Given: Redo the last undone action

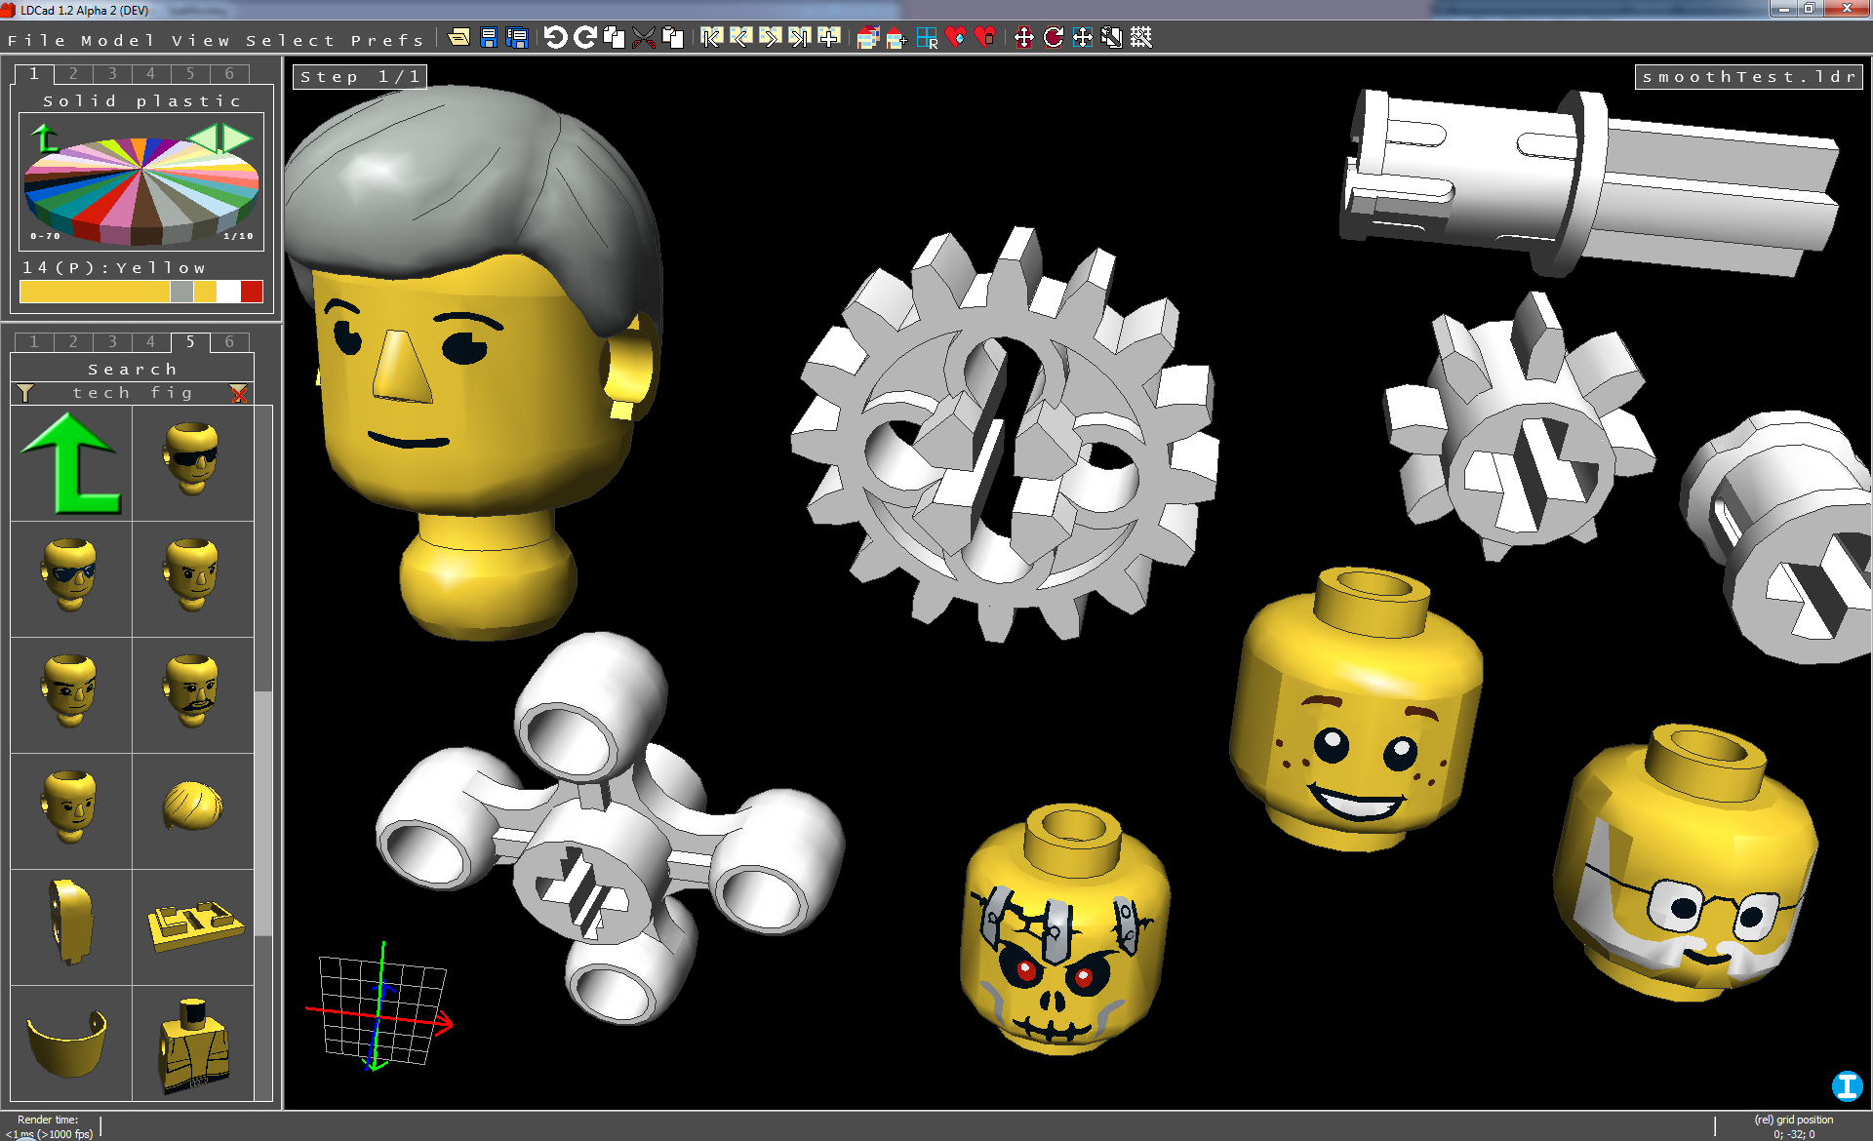Looking at the screenshot, I should (x=585, y=38).
